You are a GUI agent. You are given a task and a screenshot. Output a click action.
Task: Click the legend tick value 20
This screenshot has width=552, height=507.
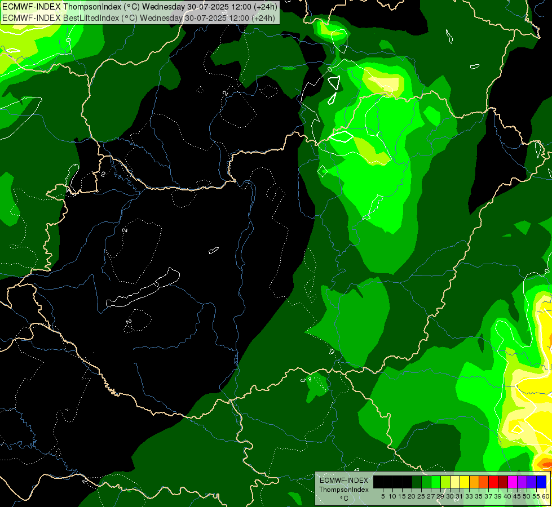(412, 496)
